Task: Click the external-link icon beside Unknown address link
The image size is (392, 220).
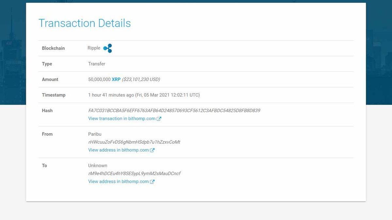Action: click(153, 181)
